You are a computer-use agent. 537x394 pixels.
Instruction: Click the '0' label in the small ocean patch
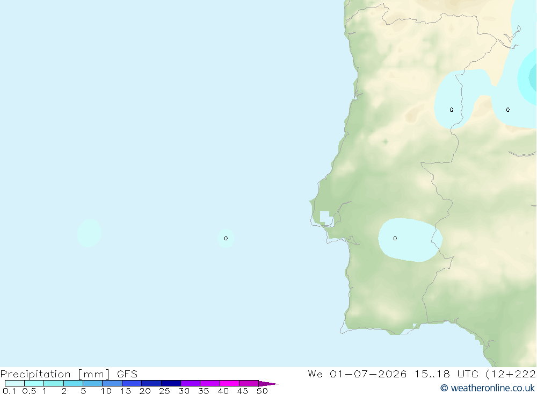(x=226, y=238)
